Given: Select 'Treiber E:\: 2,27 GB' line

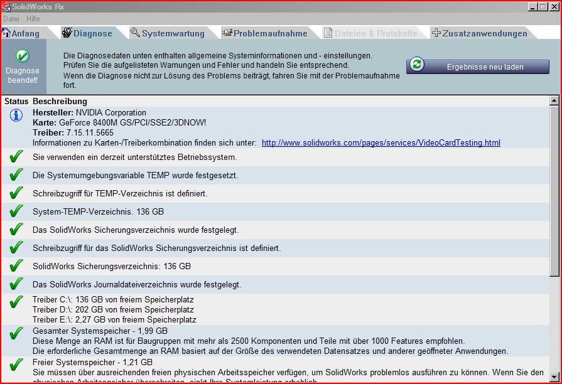Looking at the screenshot, I should (x=114, y=319).
